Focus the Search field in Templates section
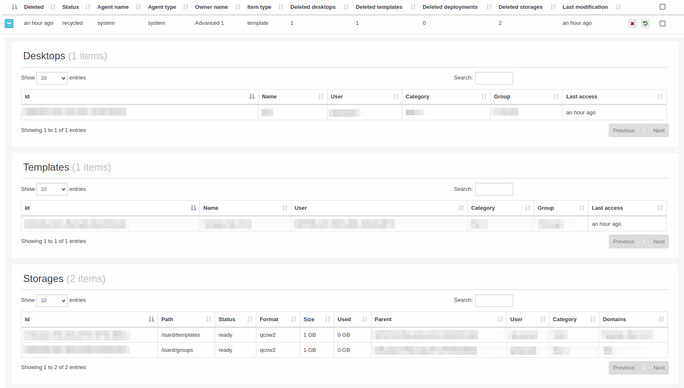Image resolution: width=684 pixels, height=388 pixels. (494, 189)
